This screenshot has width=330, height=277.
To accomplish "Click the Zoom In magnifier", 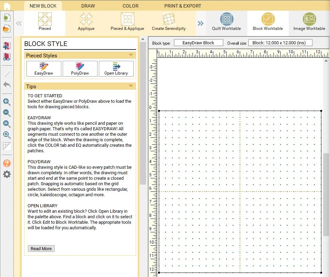I will pos(7,102).
